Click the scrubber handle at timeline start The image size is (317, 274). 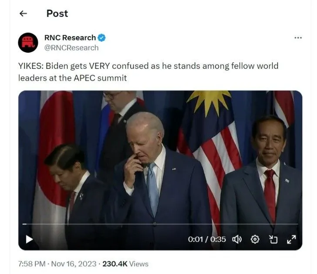coord(24,224)
